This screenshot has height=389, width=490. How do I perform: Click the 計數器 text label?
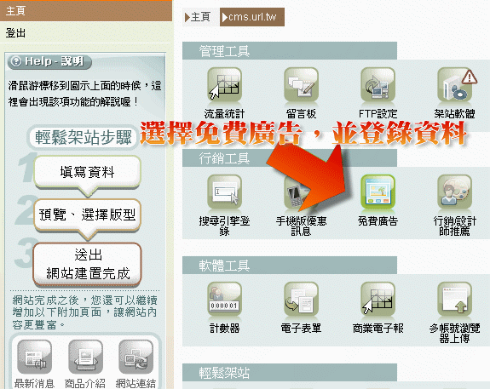224,329
